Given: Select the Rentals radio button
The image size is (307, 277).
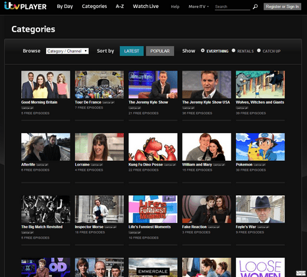Looking at the screenshot, I should point(233,51).
